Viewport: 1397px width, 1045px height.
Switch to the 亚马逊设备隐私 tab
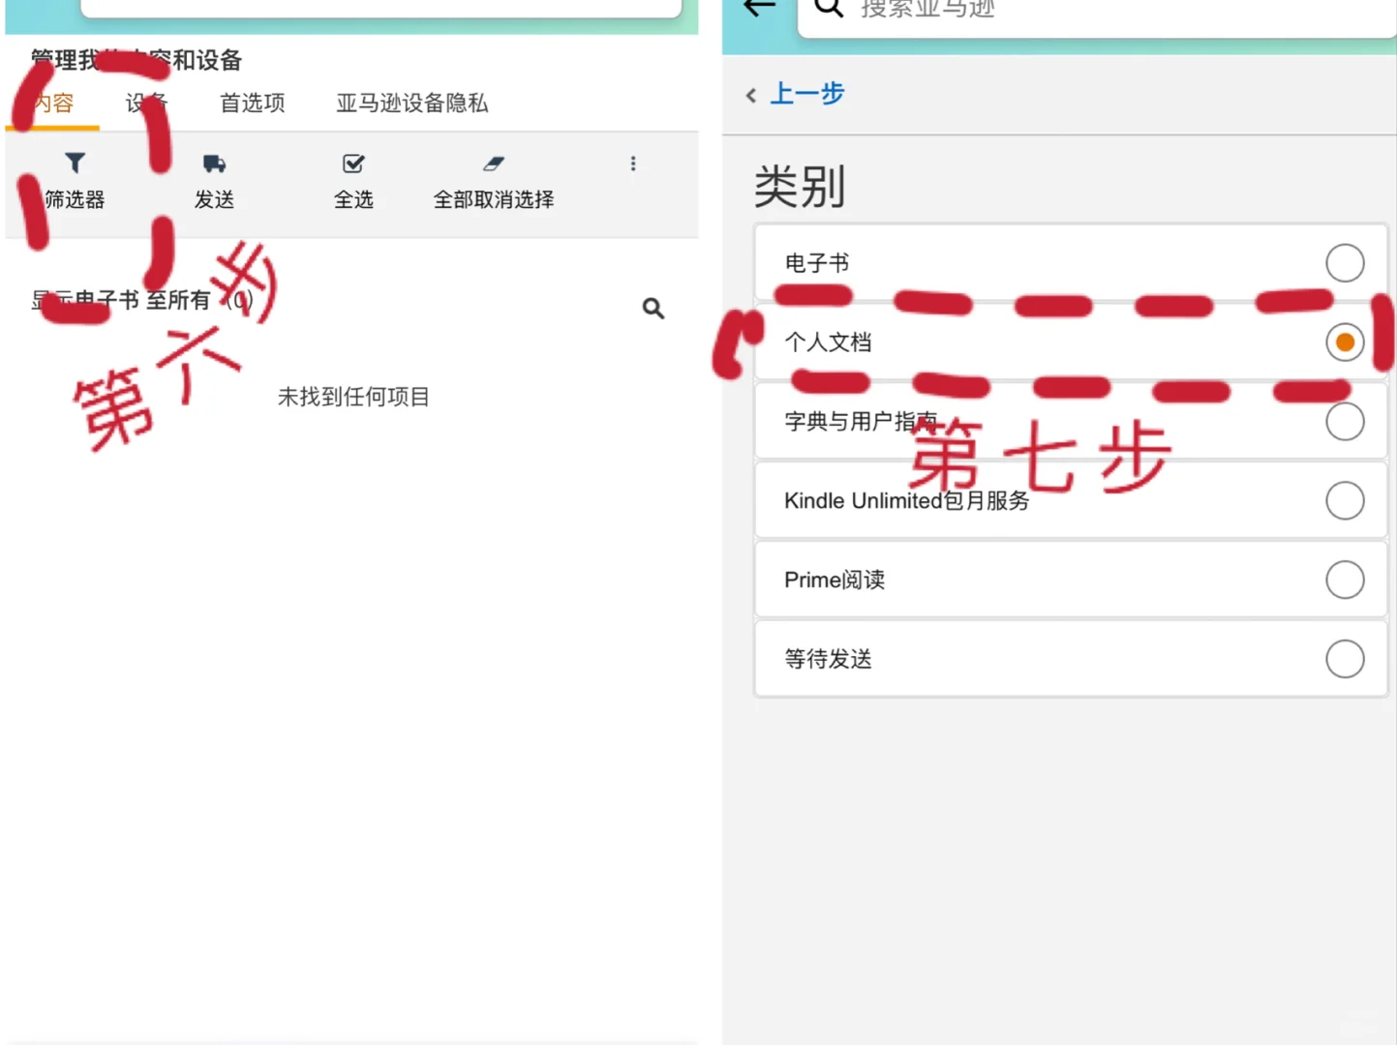pos(411,103)
